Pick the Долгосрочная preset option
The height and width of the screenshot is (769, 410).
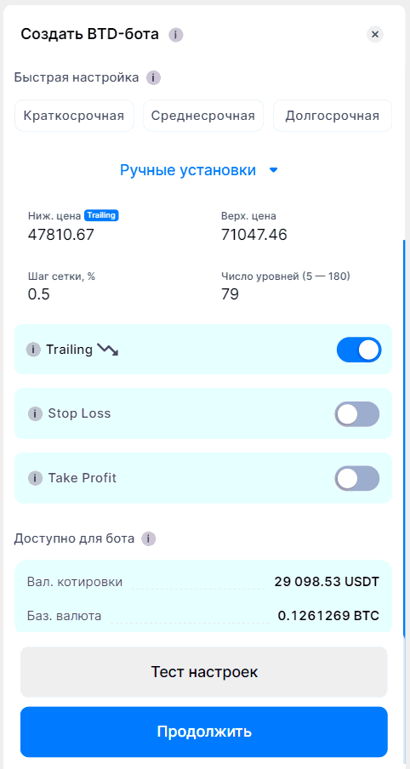(x=333, y=116)
